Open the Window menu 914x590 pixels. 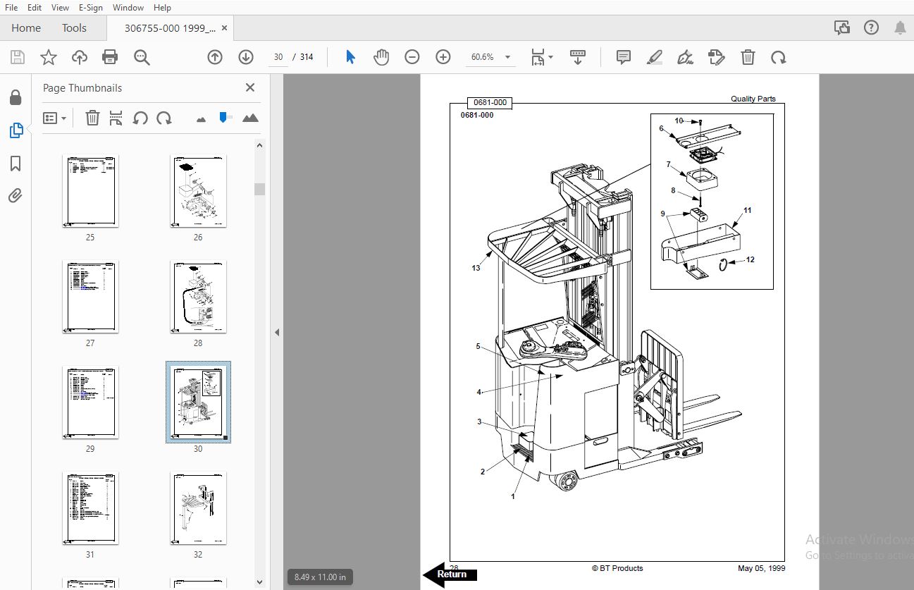(128, 7)
